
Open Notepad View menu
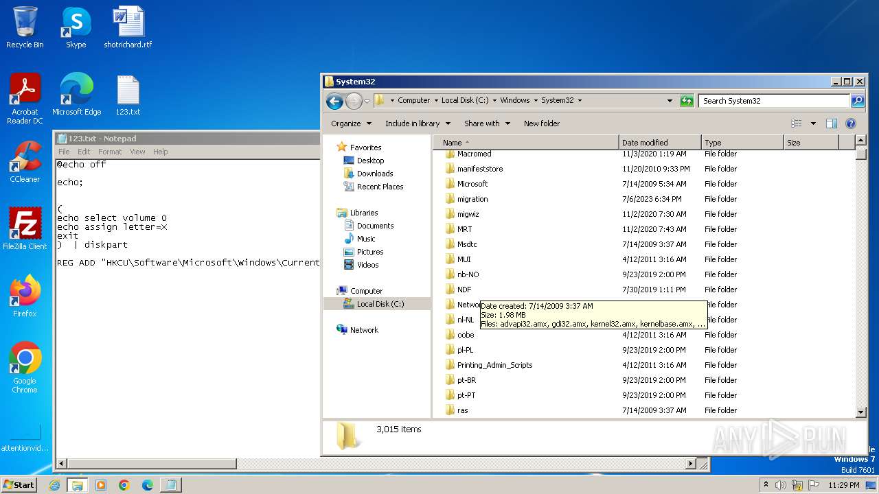coord(137,152)
